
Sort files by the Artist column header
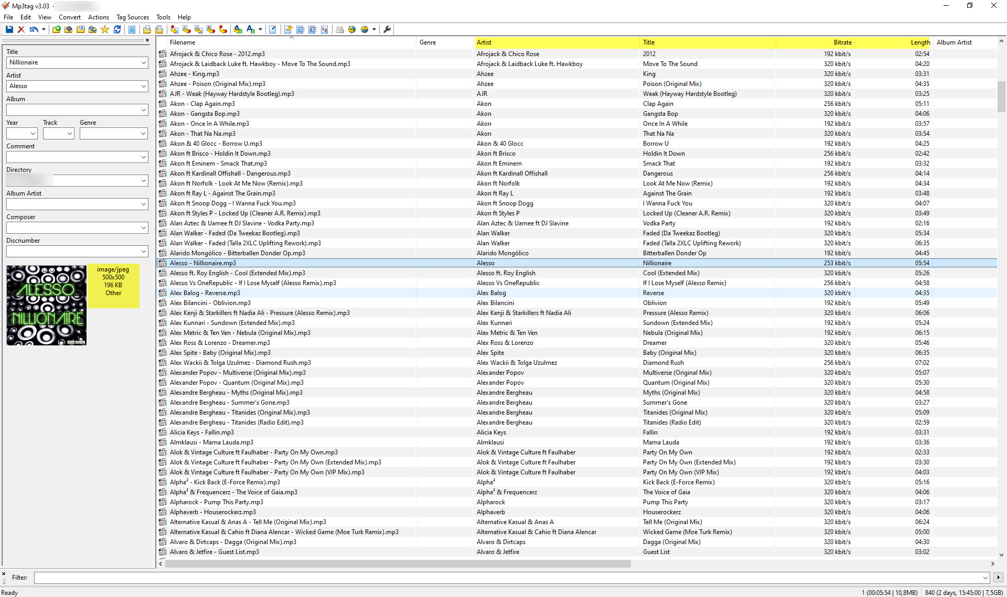557,42
